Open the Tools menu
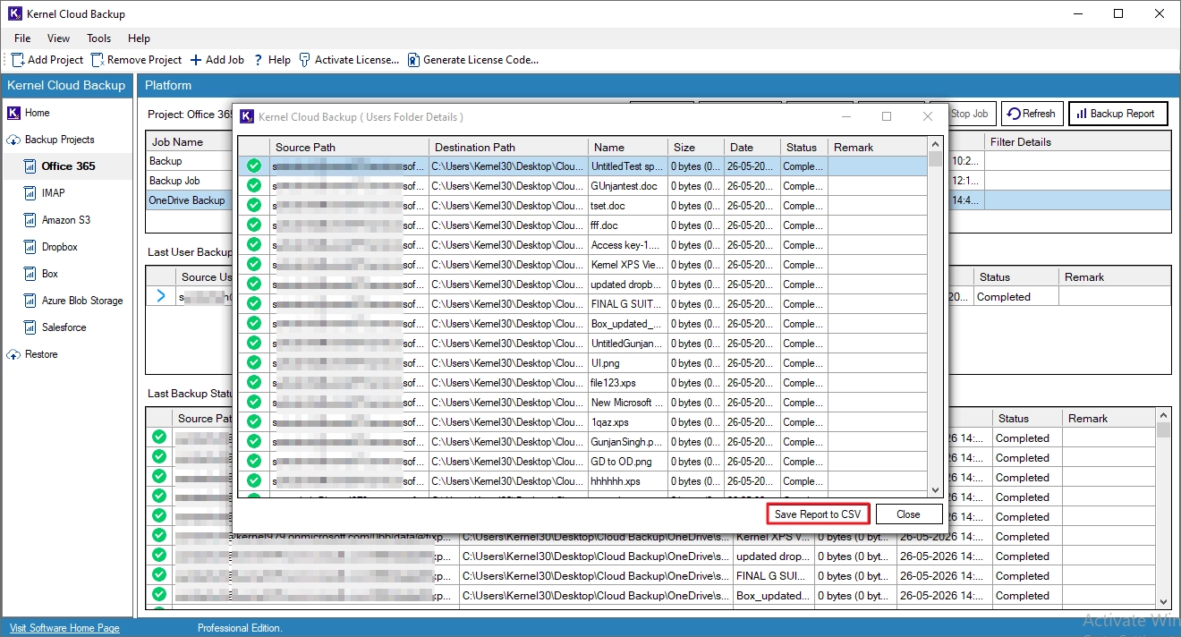The image size is (1181, 637). (x=99, y=38)
